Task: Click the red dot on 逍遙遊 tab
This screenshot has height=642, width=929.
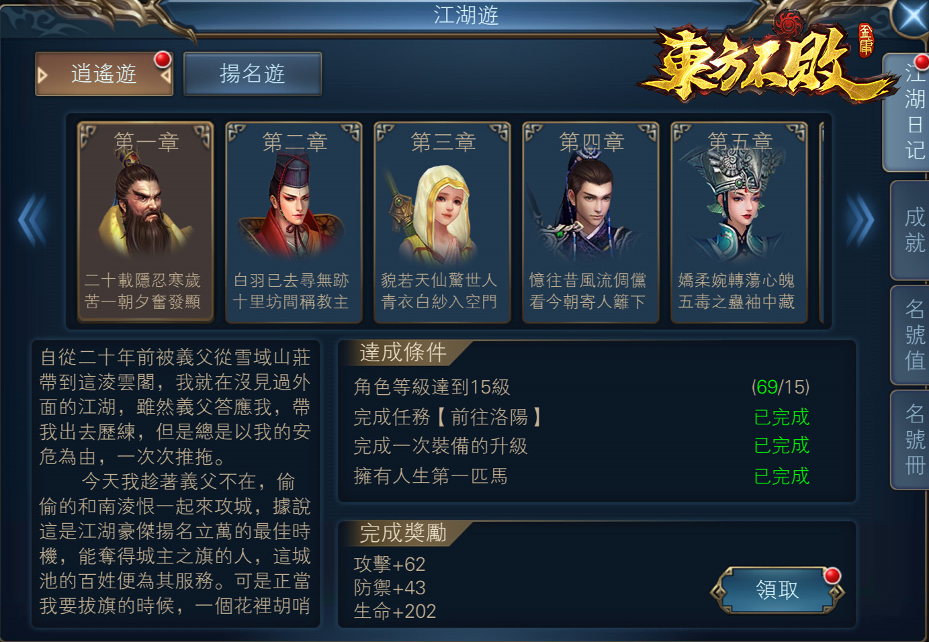Action: [x=163, y=60]
